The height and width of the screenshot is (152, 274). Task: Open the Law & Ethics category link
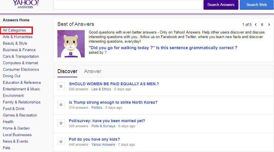click(x=101, y=89)
